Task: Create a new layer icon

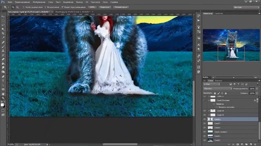Action: tap(251, 144)
